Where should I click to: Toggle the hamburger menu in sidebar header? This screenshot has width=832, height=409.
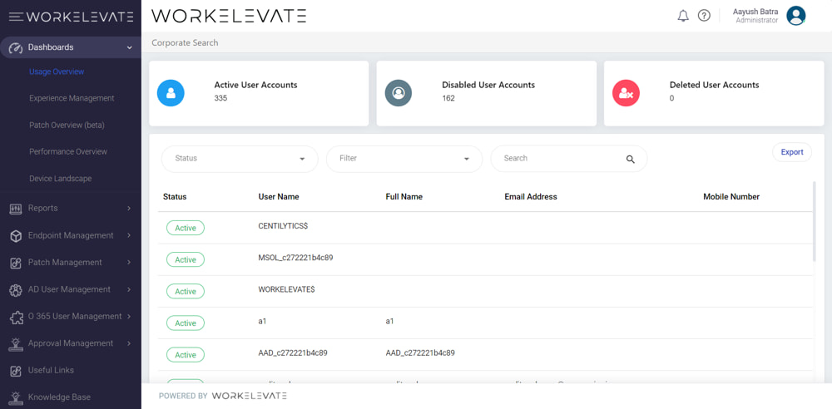pos(16,17)
